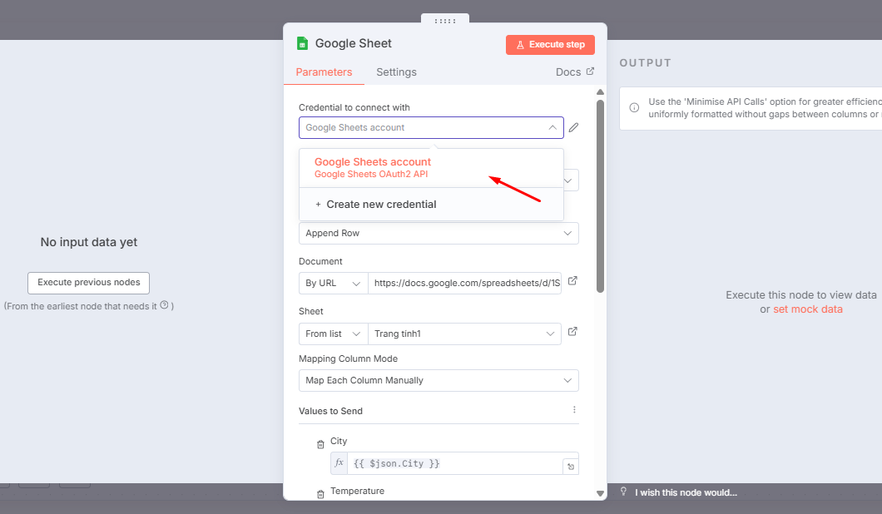Click the OUTPUT panel heading

pos(645,63)
